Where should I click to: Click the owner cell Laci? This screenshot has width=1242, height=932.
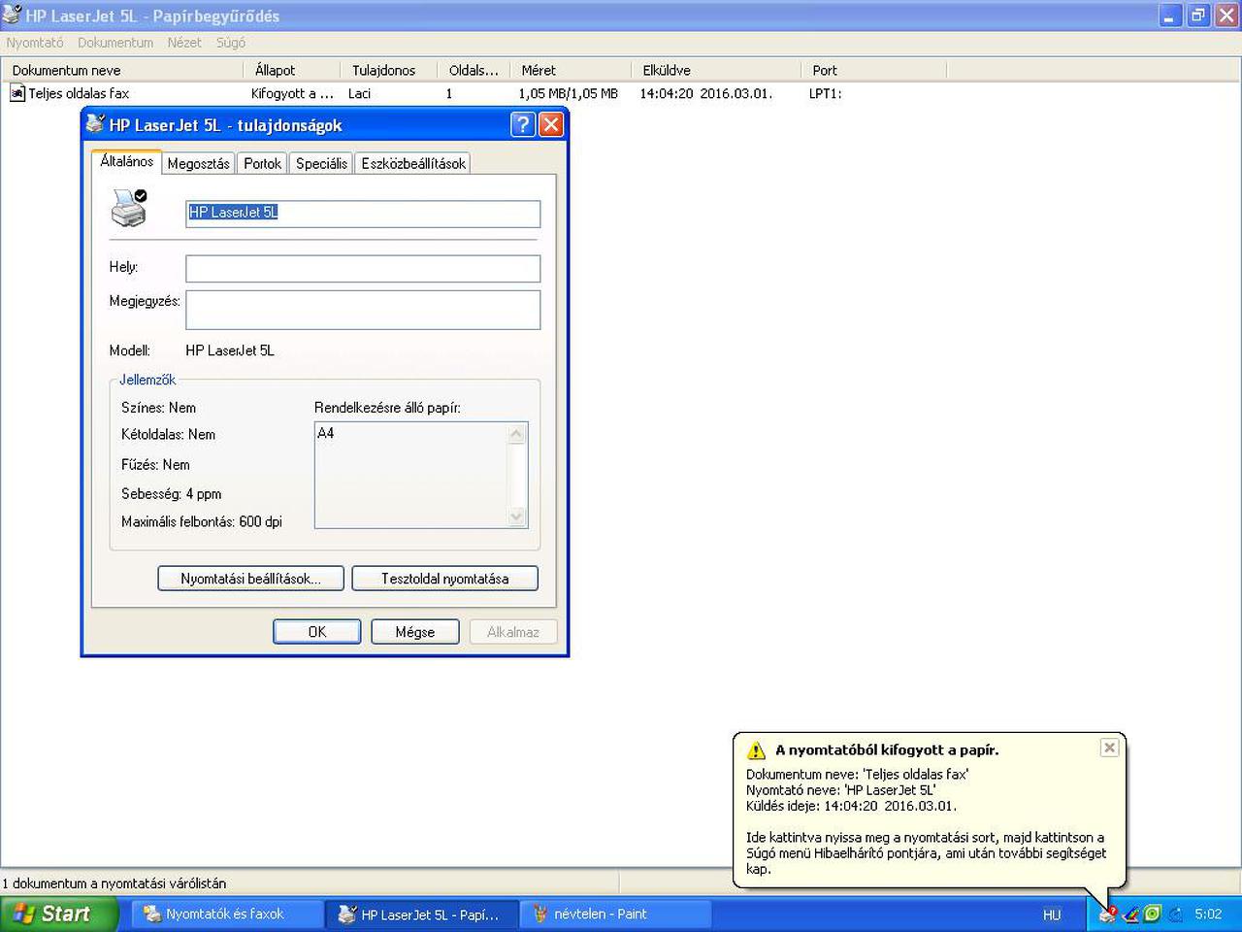360,93
